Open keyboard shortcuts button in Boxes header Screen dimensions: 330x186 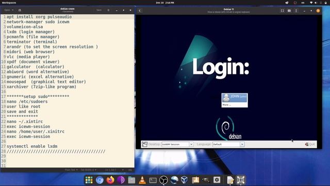289,10
